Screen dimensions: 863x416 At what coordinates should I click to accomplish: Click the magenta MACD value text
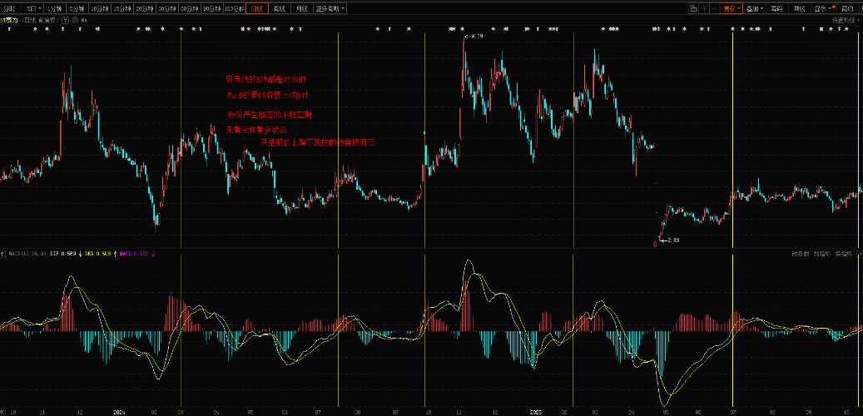tap(134, 255)
